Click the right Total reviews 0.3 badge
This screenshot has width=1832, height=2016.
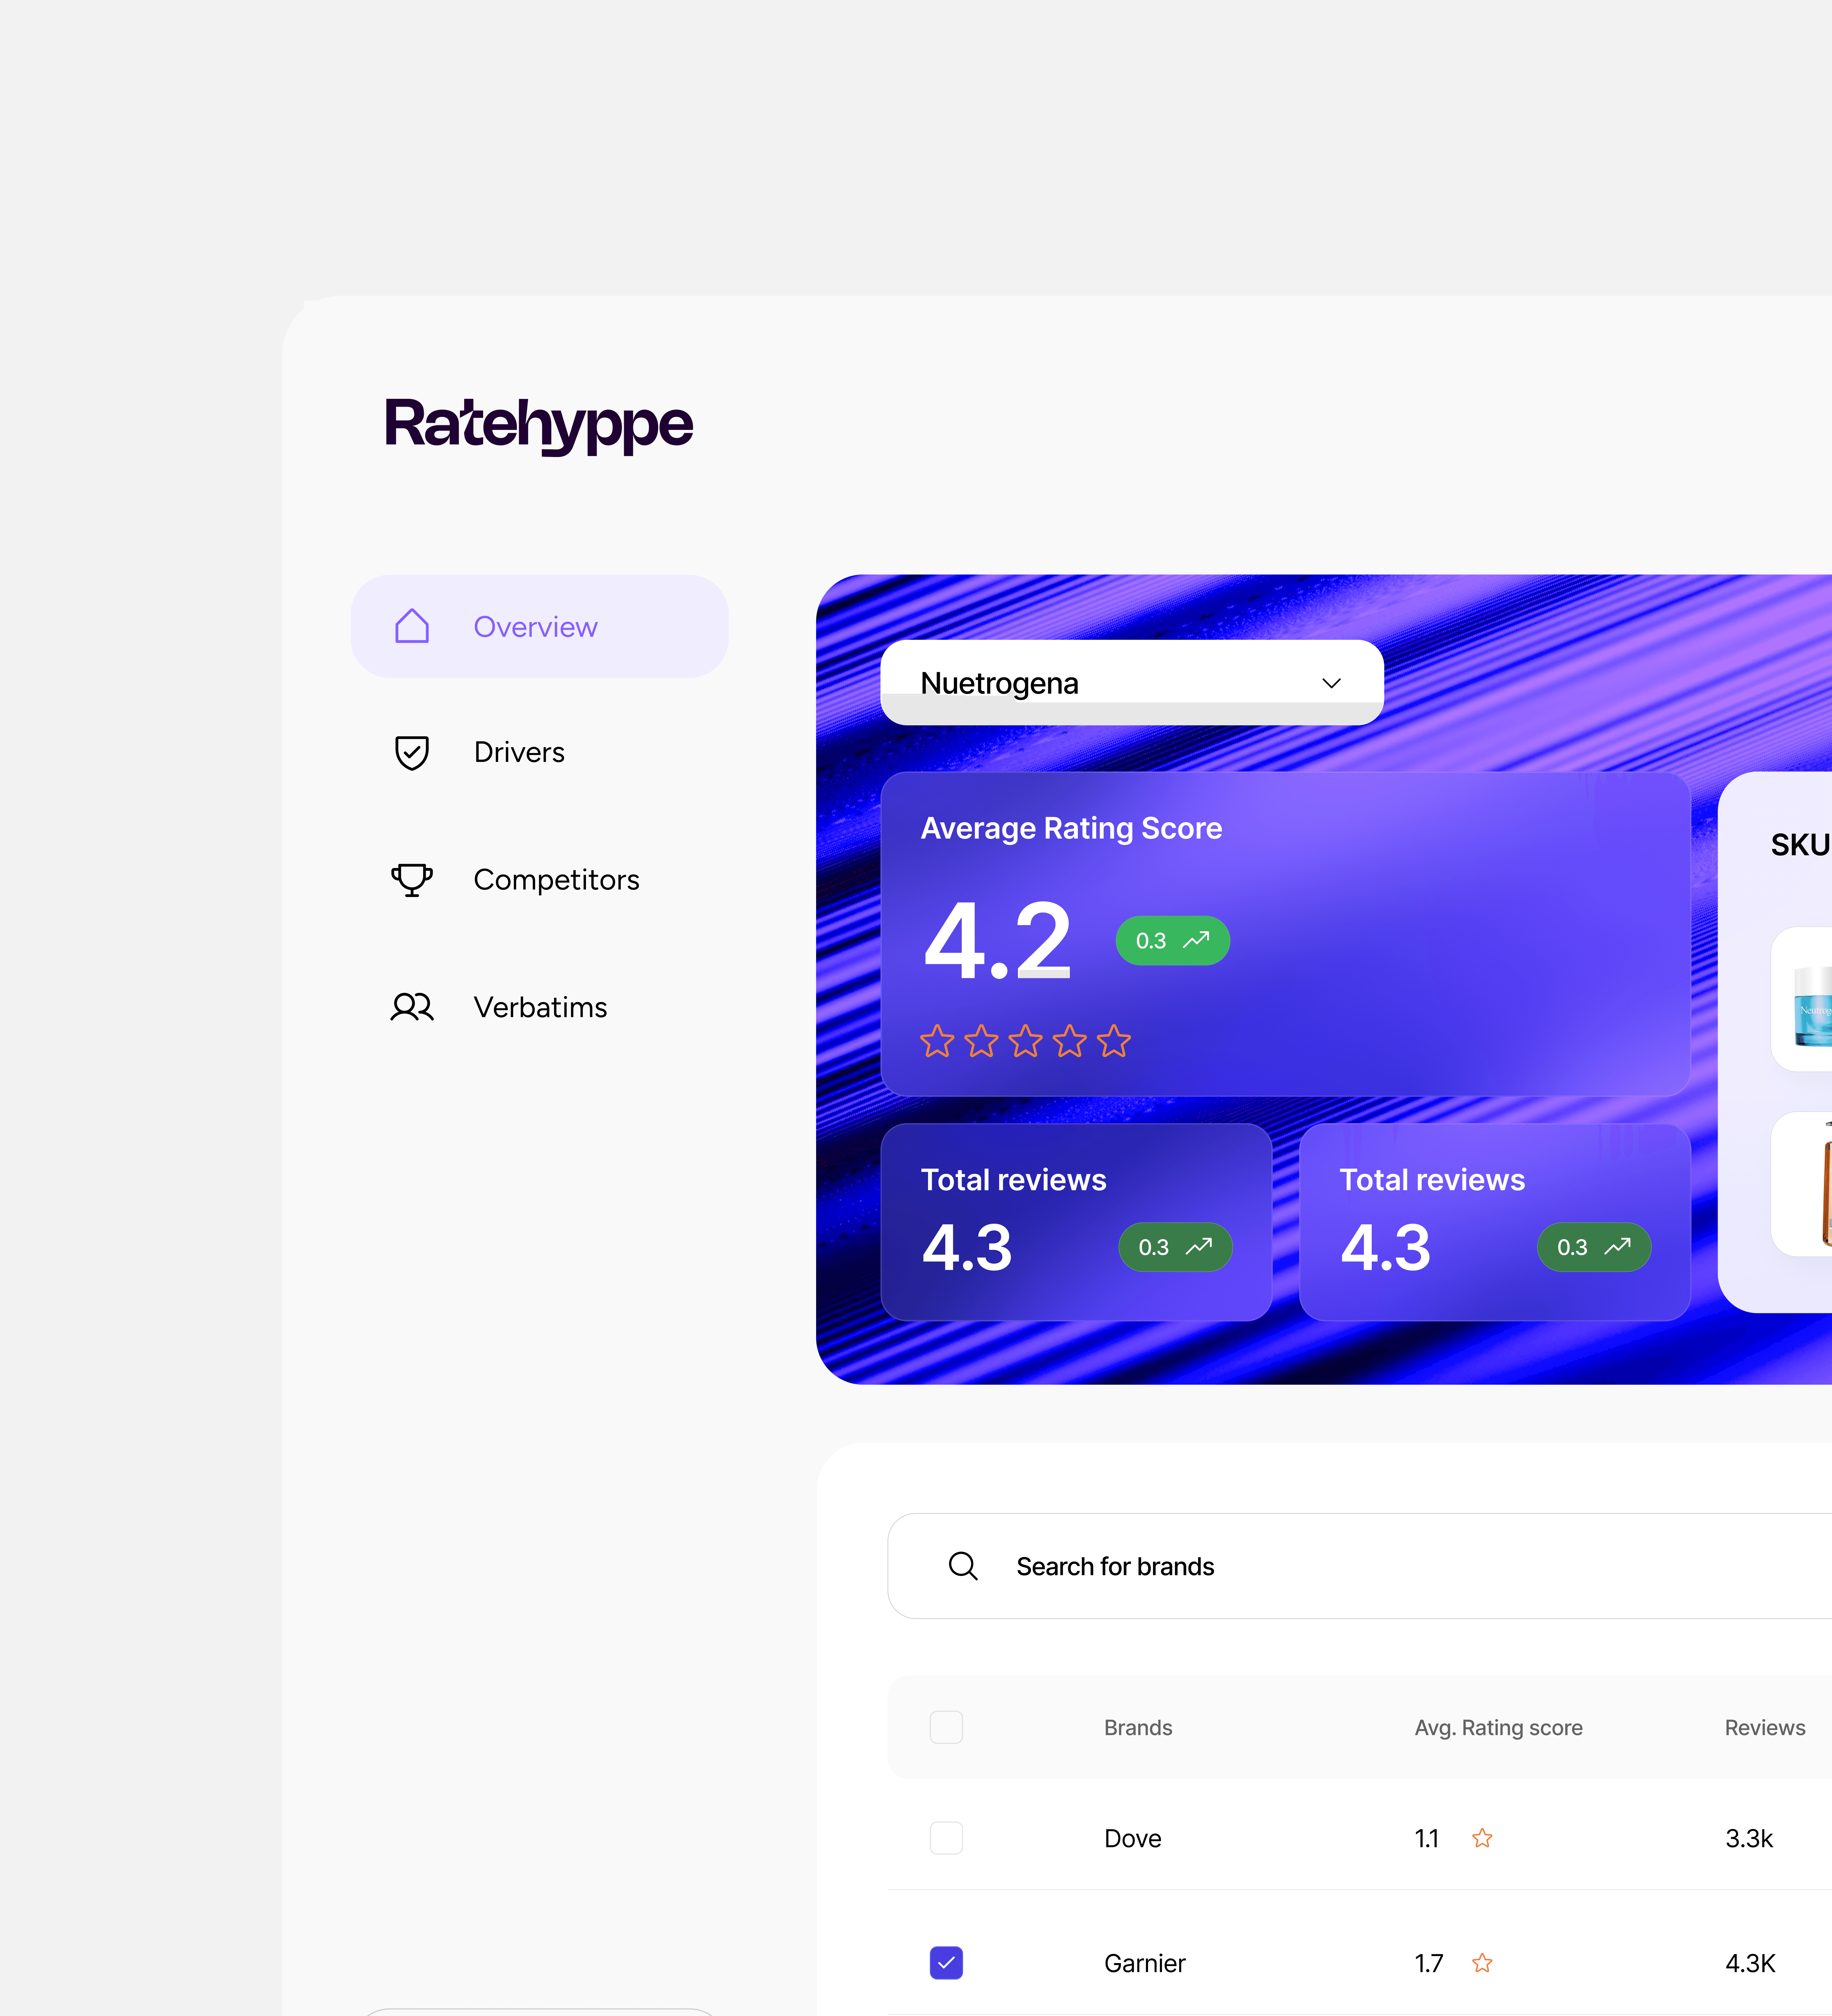coord(1594,1247)
